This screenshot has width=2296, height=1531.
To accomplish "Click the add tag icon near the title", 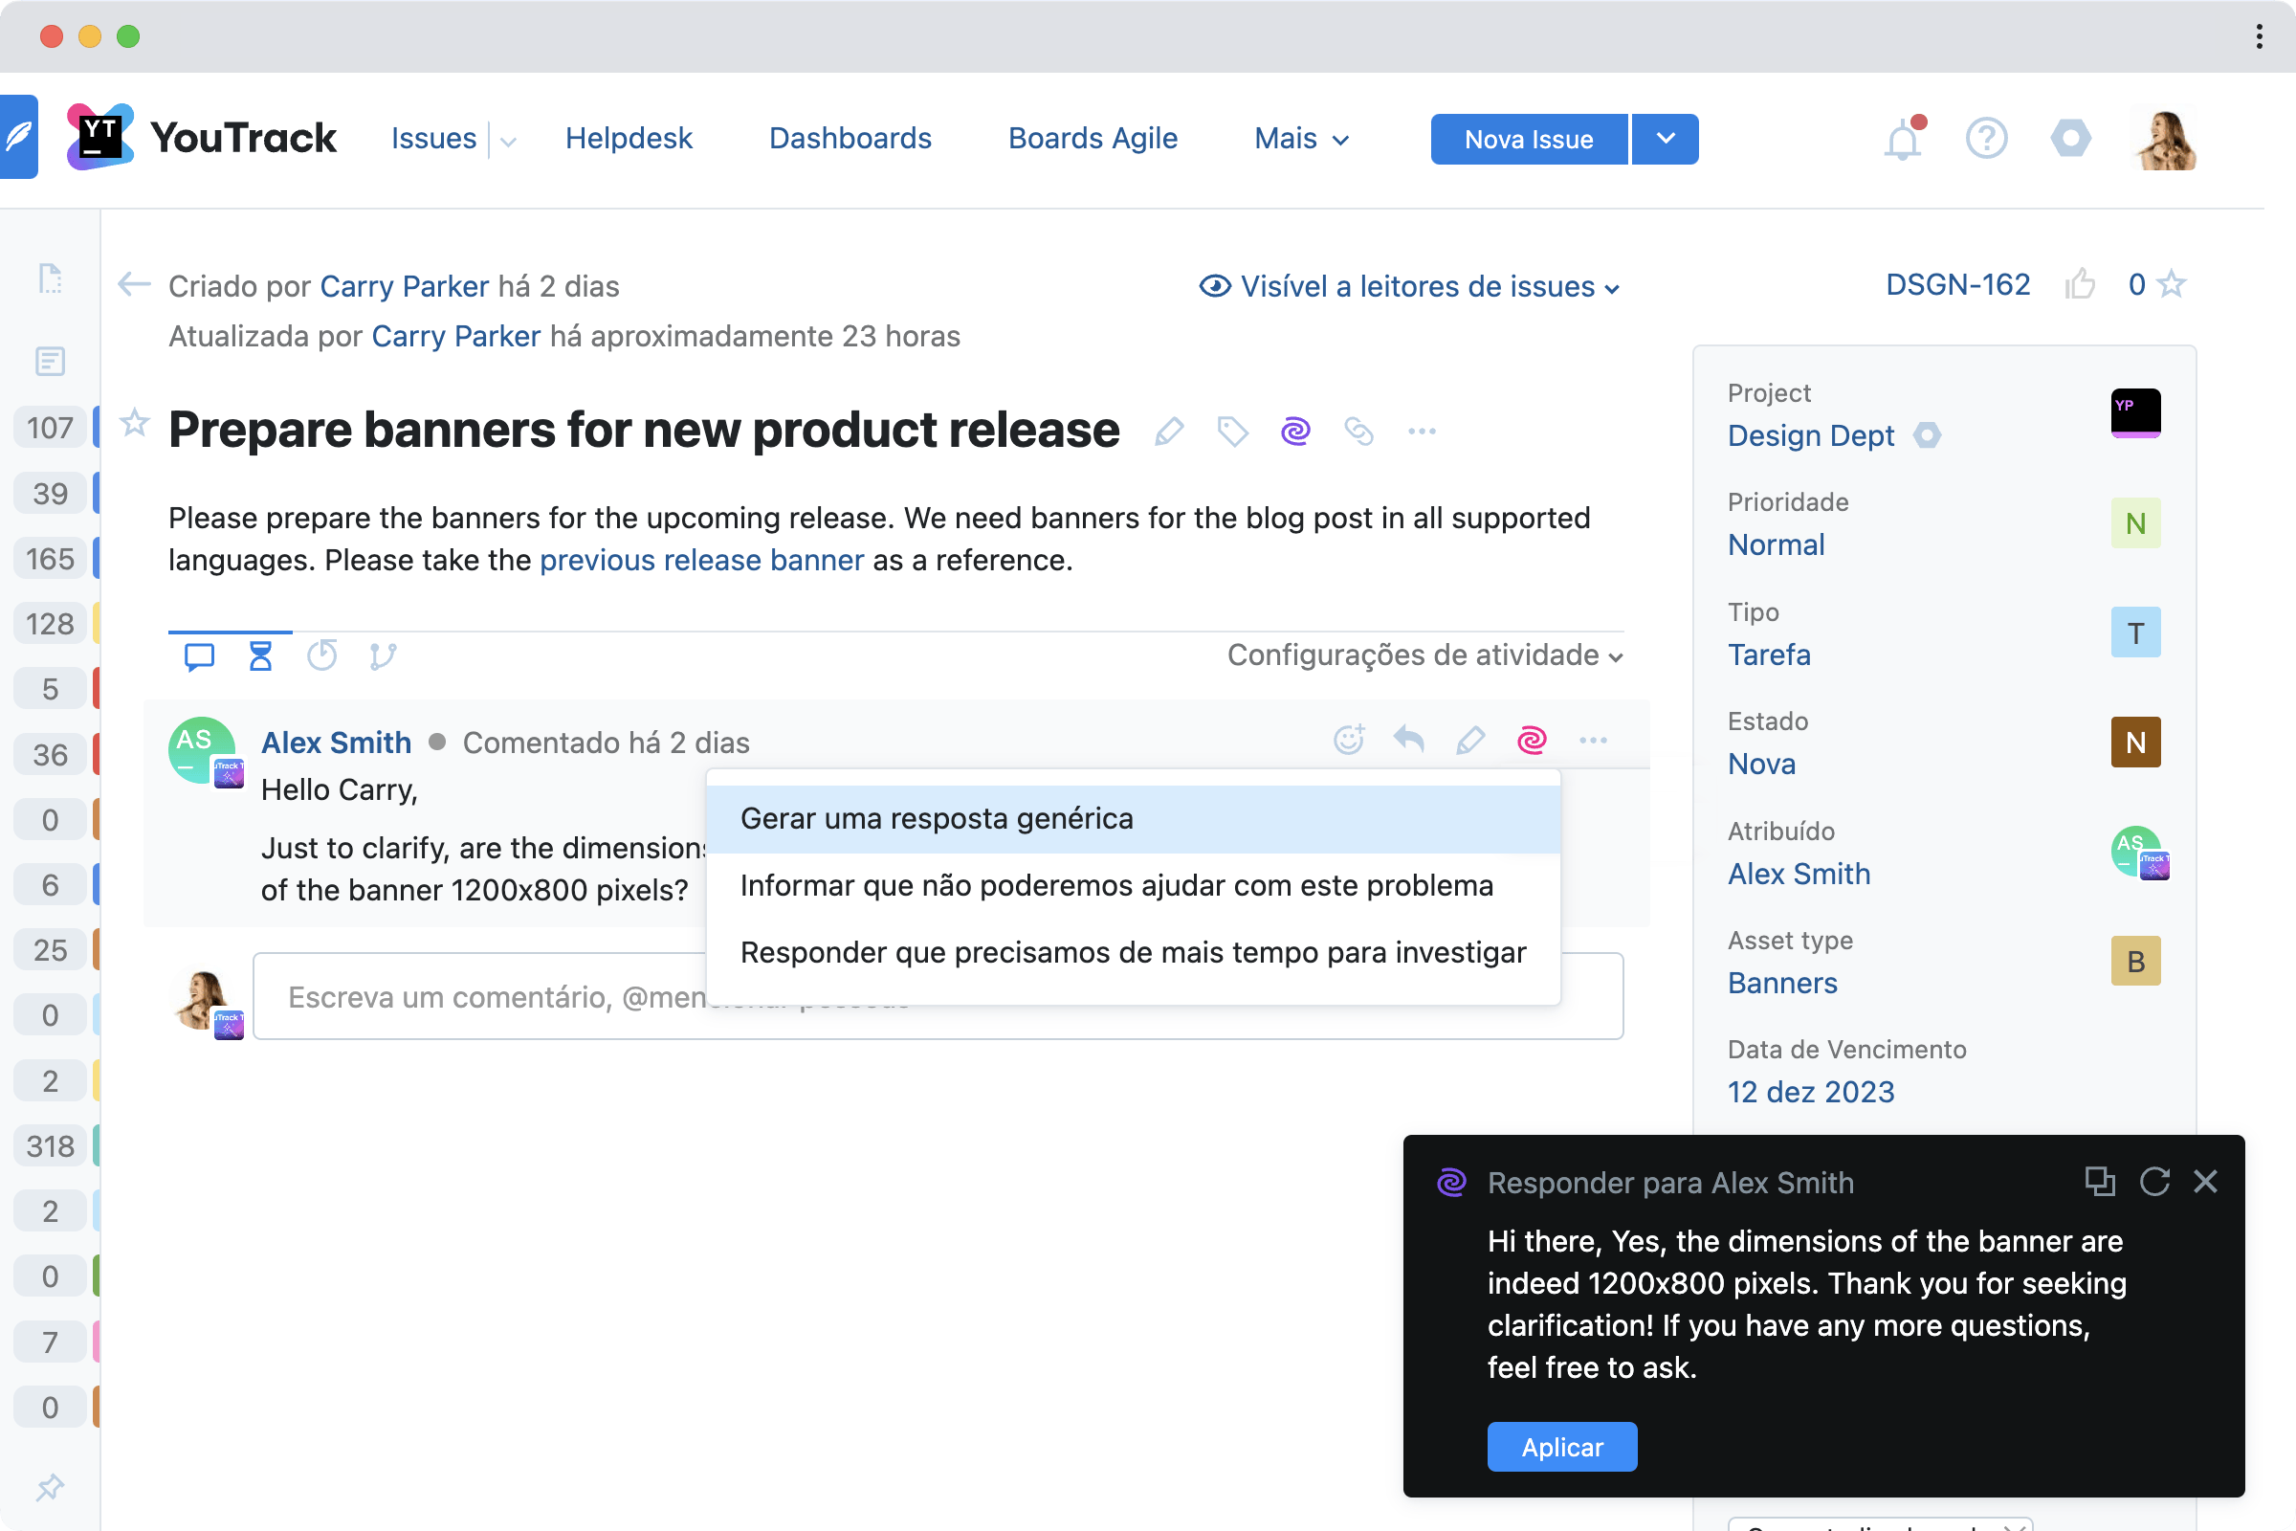I will tap(1232, 431).
